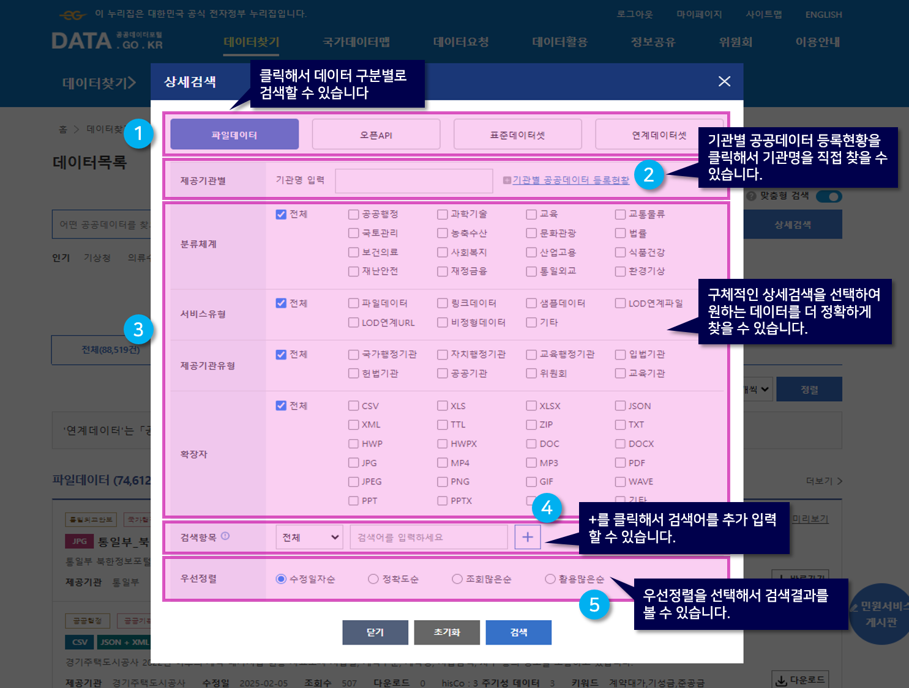The height and width of the screenshot is (688, 909).
Task: Click the 민원서비스 게시판 floating button
Action: point(881,614)
